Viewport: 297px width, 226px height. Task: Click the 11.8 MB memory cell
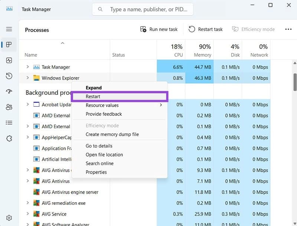199,192
